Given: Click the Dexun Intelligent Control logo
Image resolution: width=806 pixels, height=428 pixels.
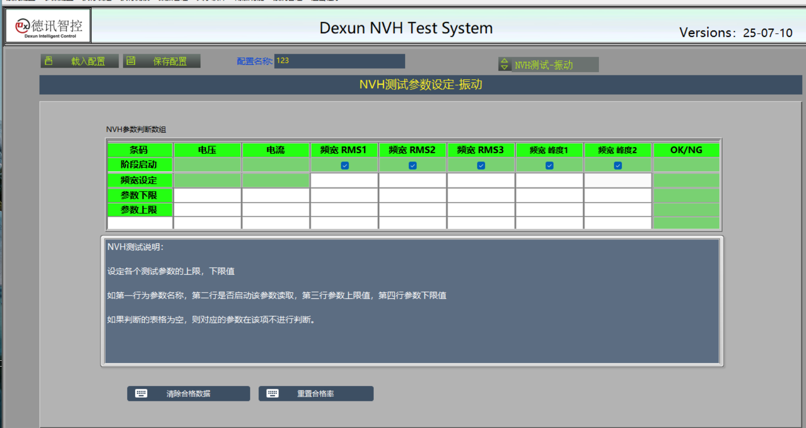Looking at the screenshot, I should click(x=48, y=26).
